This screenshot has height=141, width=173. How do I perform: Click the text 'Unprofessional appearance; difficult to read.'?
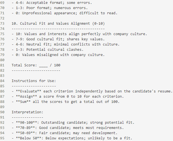click(x=70, y=13)
